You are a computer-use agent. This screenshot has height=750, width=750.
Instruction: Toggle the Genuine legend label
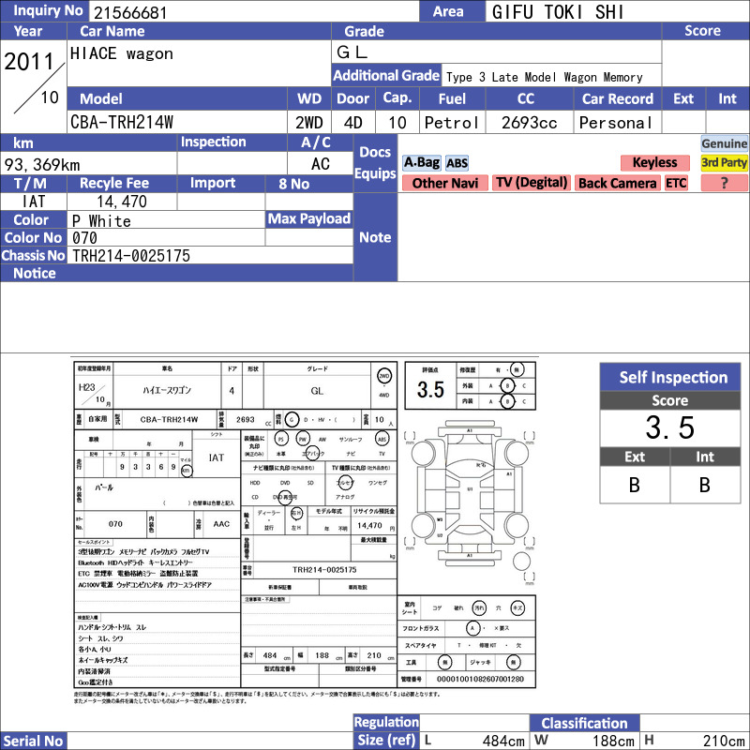[724, 143]
